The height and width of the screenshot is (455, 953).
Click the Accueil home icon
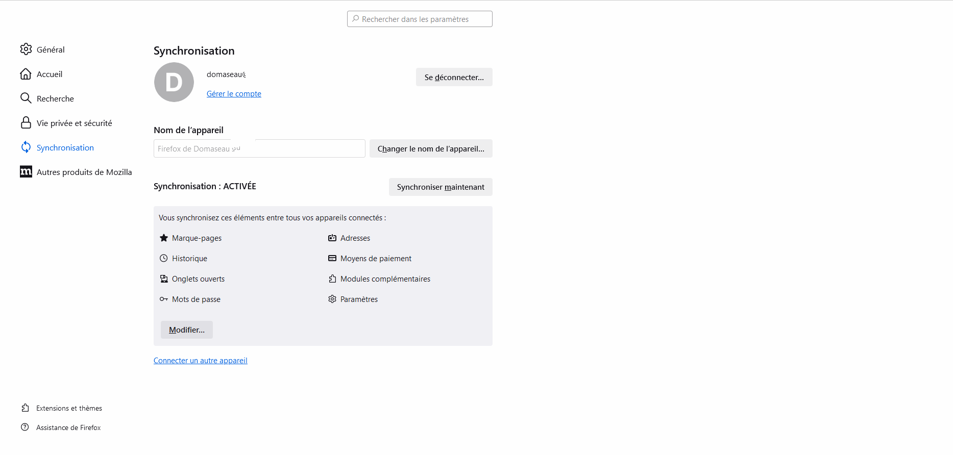pos(26,74)
